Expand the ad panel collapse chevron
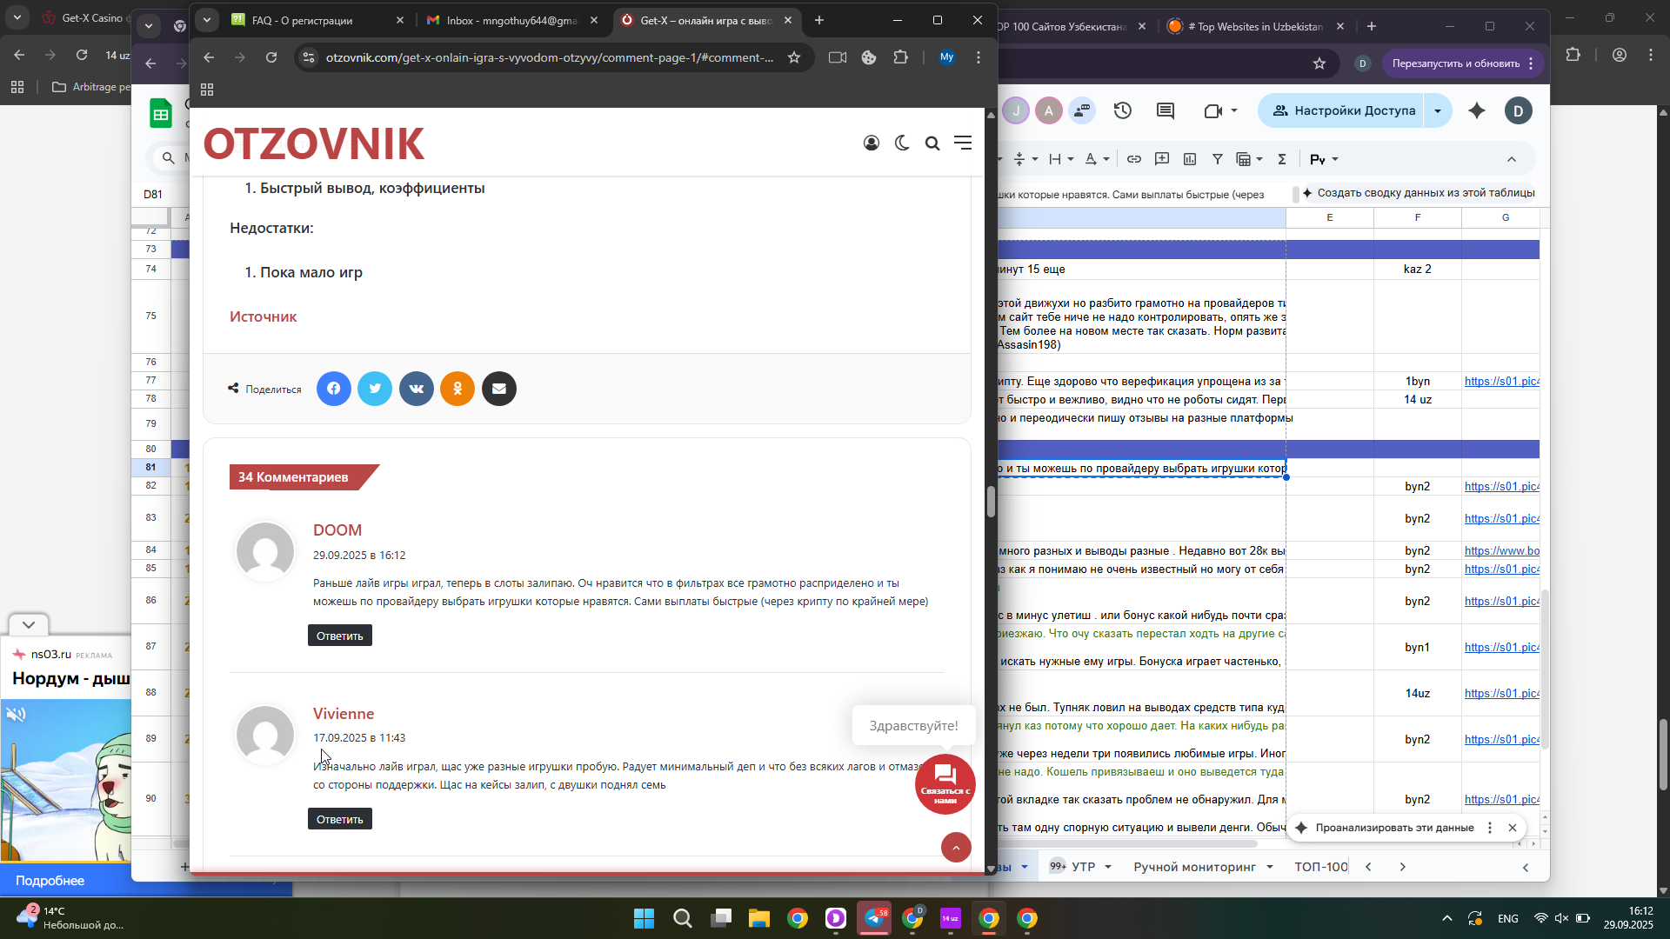This screenshot has height=939, width=1670. (29, 625)
